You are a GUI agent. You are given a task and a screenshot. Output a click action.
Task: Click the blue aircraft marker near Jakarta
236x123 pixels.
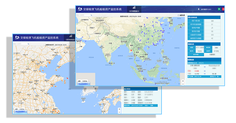point(145,81)
